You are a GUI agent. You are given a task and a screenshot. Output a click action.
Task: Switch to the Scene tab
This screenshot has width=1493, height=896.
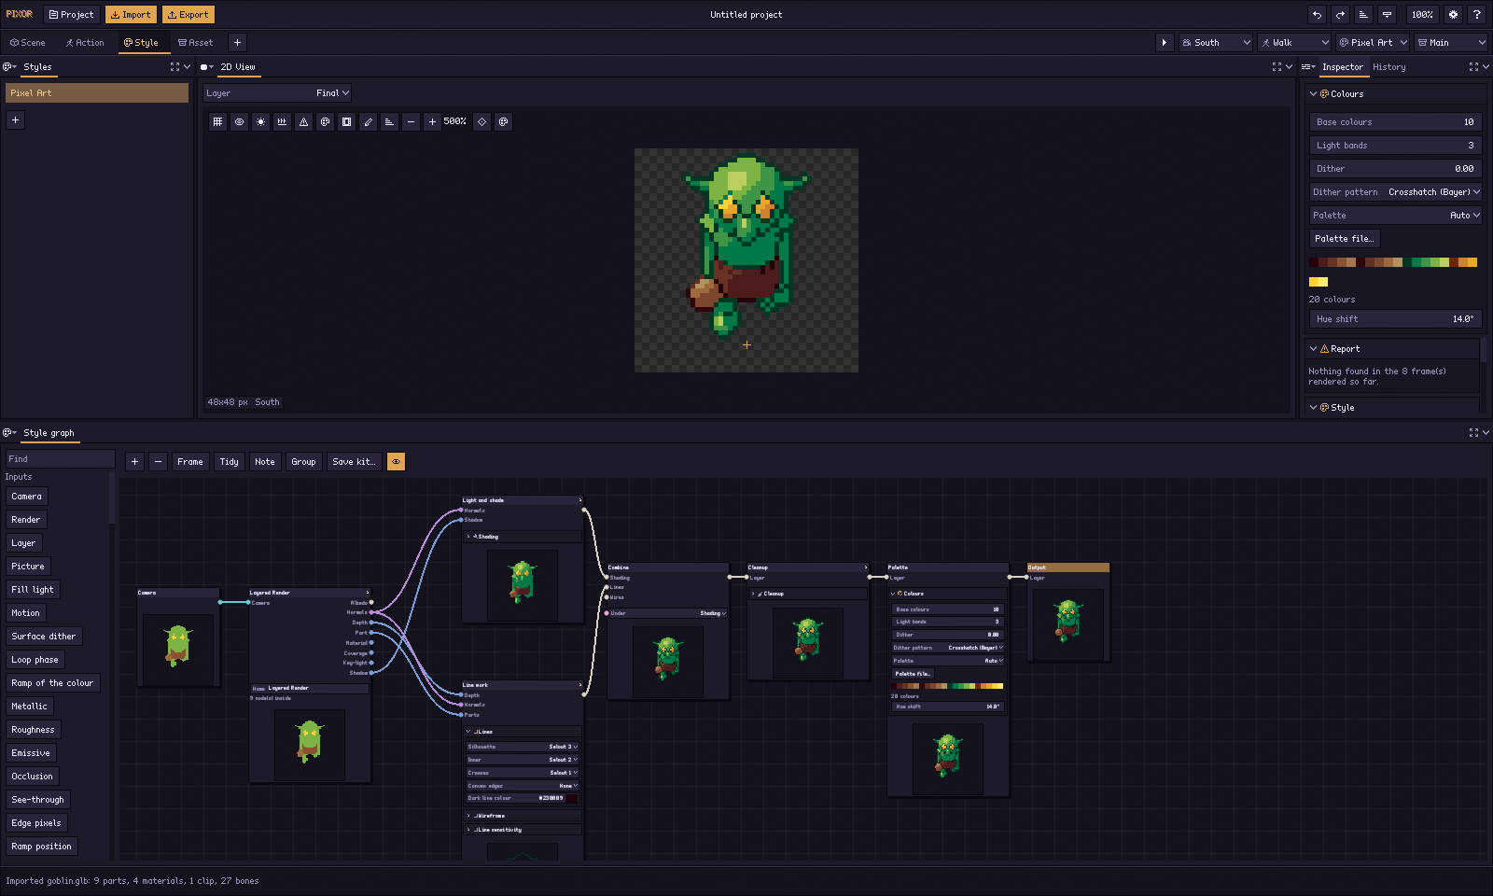pos(28,42)
